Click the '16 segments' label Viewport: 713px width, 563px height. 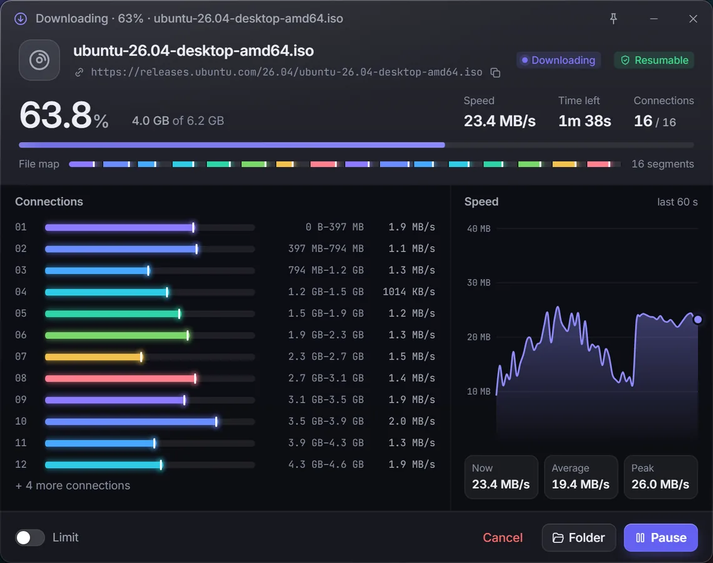662,164
